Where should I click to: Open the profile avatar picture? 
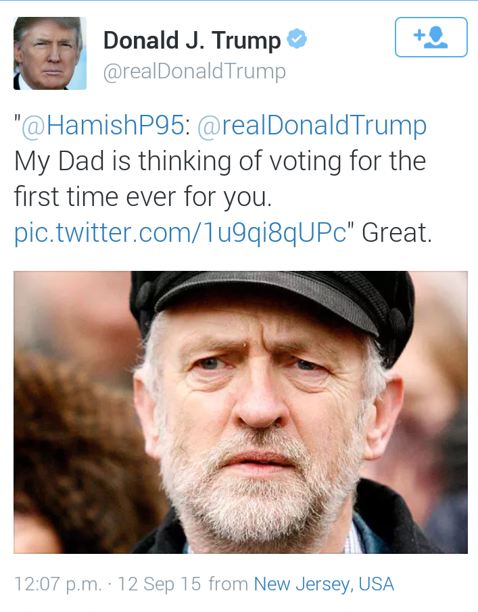[50, 53]
